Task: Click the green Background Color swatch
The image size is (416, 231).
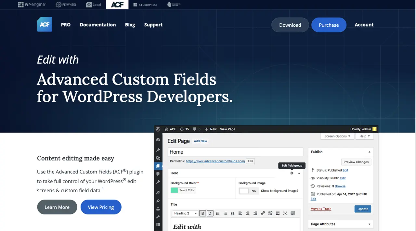Action: tap(174, 190)
